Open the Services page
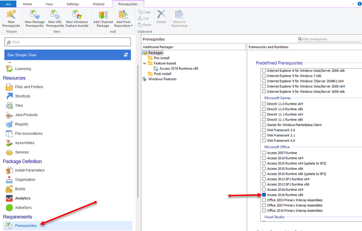The width and height of the screenshot is (362, 231). tap(17, 152)
